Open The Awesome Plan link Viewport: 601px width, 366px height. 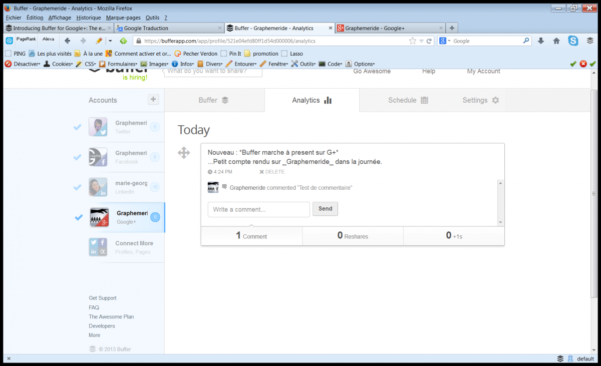coord(111,316)
